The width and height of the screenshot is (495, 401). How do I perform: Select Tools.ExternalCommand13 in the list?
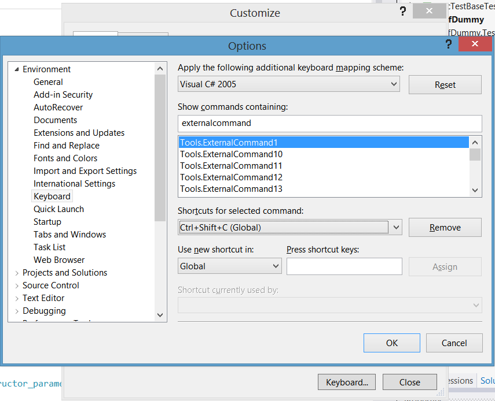coord(324,189)
